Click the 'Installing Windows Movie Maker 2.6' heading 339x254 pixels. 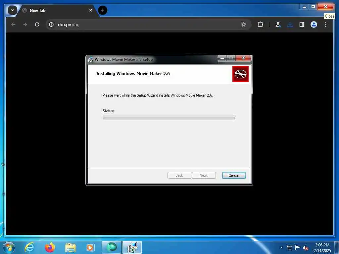(x=133, y=74)
